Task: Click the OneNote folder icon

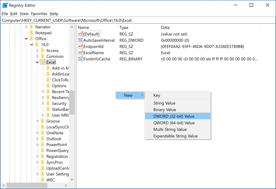Action: coord(42,133)
